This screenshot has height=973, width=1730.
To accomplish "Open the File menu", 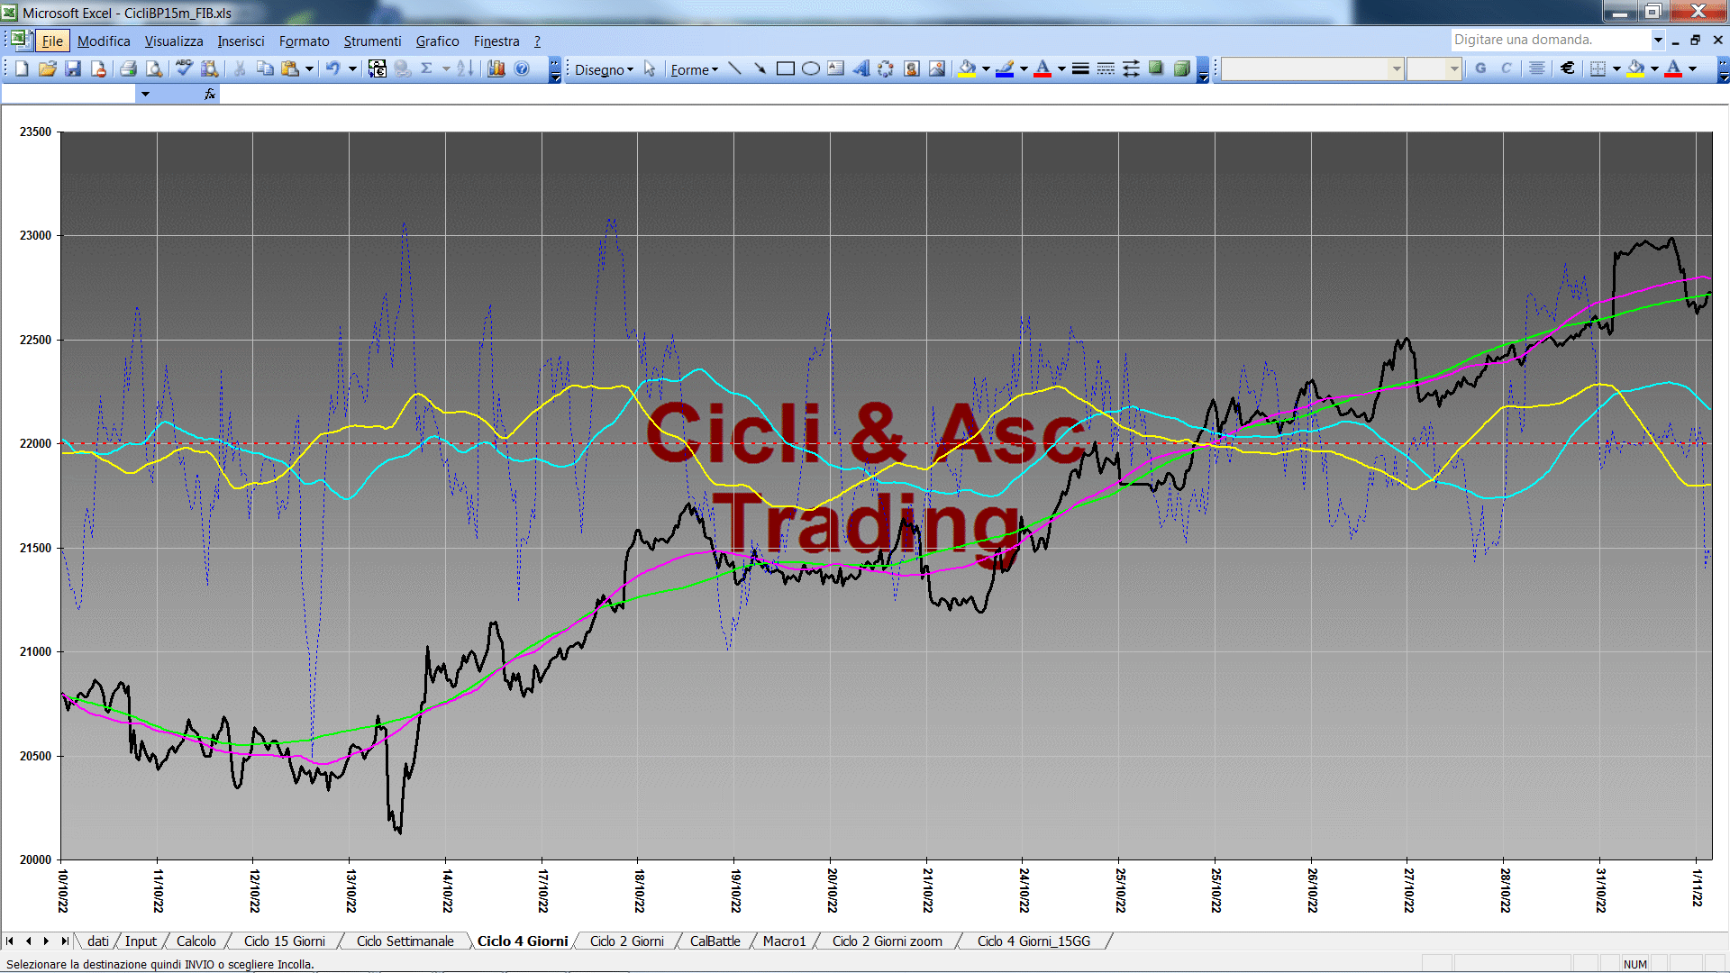I will [53, 41].
